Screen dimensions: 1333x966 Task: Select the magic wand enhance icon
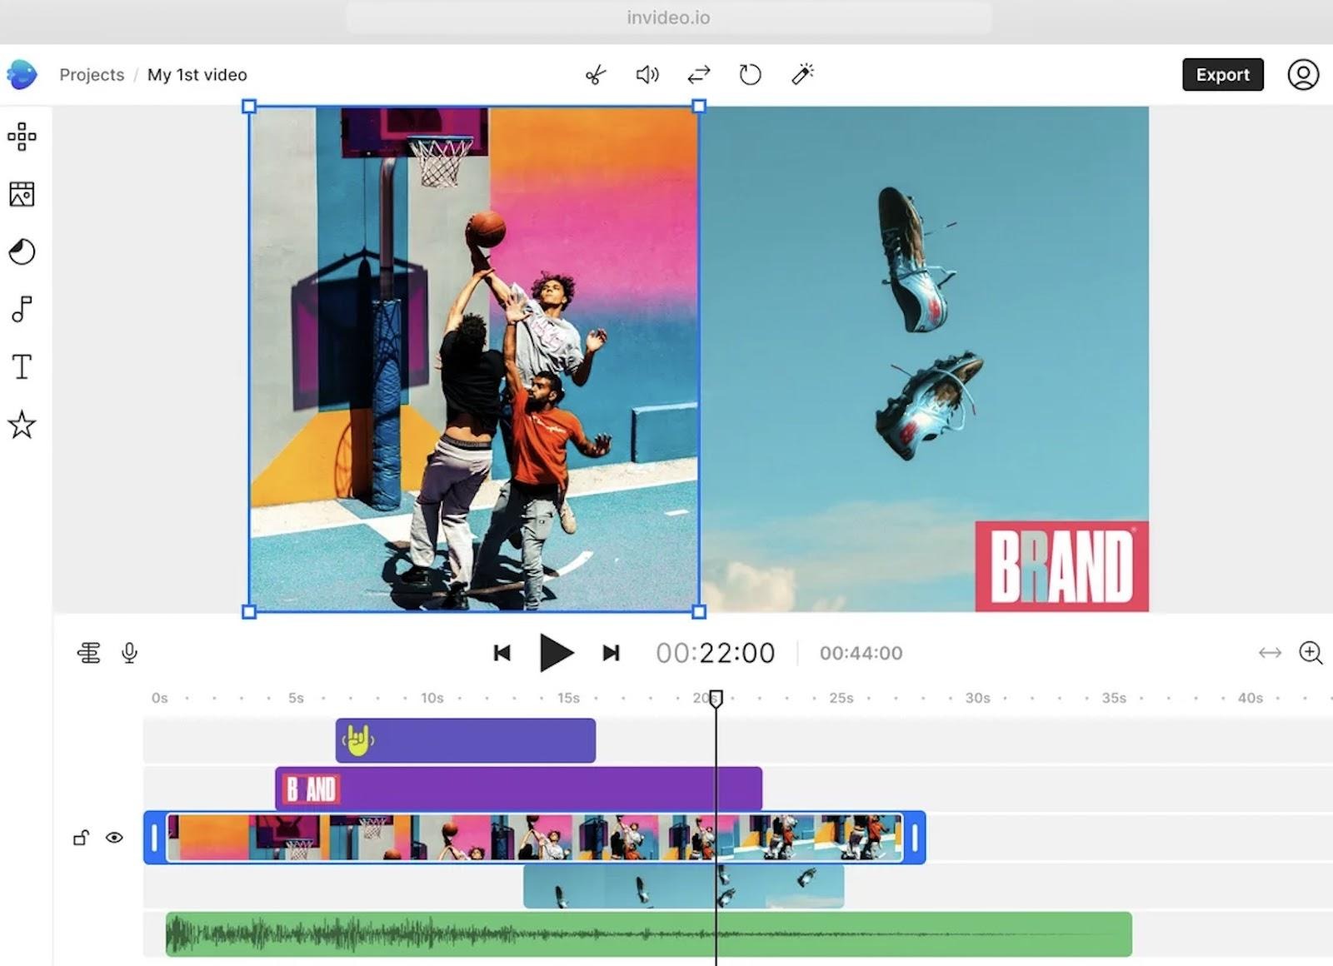click(x=801, y=75)
